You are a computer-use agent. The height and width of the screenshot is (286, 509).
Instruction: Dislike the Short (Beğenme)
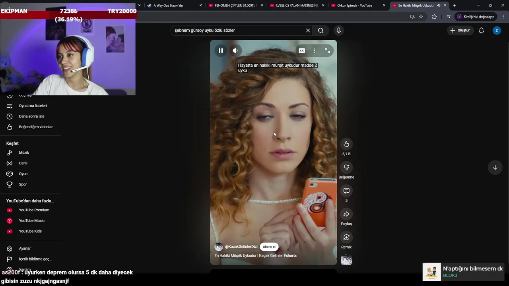click(346, 167)
